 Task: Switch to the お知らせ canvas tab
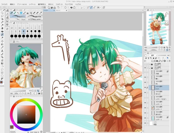[x=61, y=11]
